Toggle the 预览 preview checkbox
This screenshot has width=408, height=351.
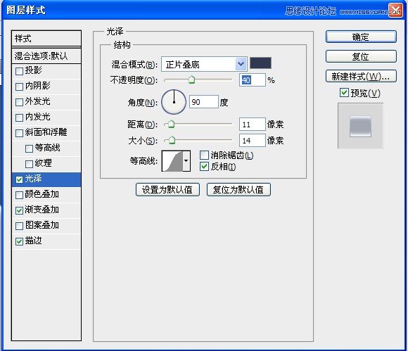[344, 92]
